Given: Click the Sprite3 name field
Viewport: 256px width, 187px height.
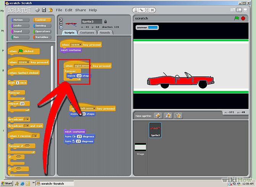Looking at the screenshot, I should (92, 21).
